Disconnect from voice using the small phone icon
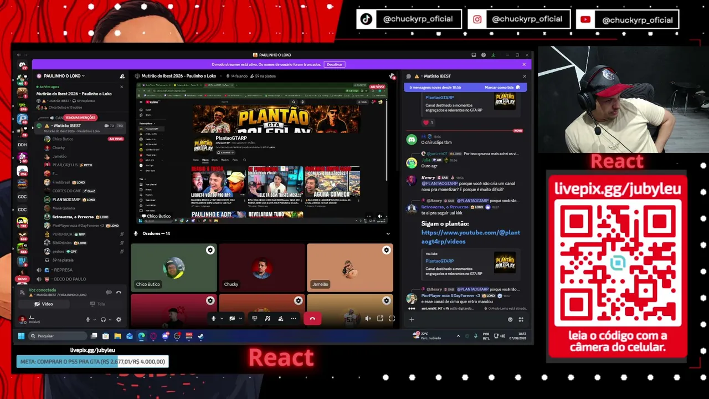 click(119, 292)
